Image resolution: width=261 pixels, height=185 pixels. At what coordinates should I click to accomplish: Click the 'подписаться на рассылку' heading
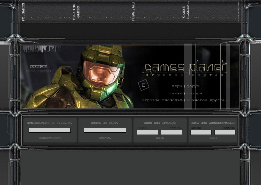click(50, 123)
